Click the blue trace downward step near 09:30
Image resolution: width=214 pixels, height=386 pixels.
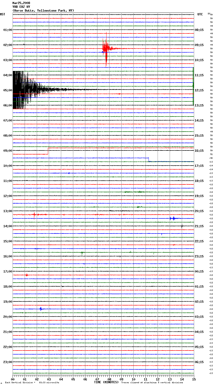(x=149, y=160)
